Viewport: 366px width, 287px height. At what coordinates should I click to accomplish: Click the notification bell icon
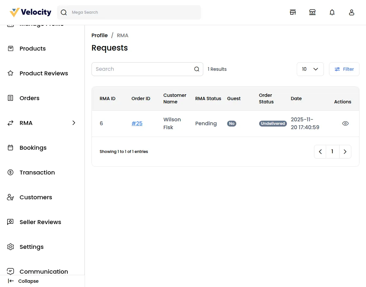[332, 12]
